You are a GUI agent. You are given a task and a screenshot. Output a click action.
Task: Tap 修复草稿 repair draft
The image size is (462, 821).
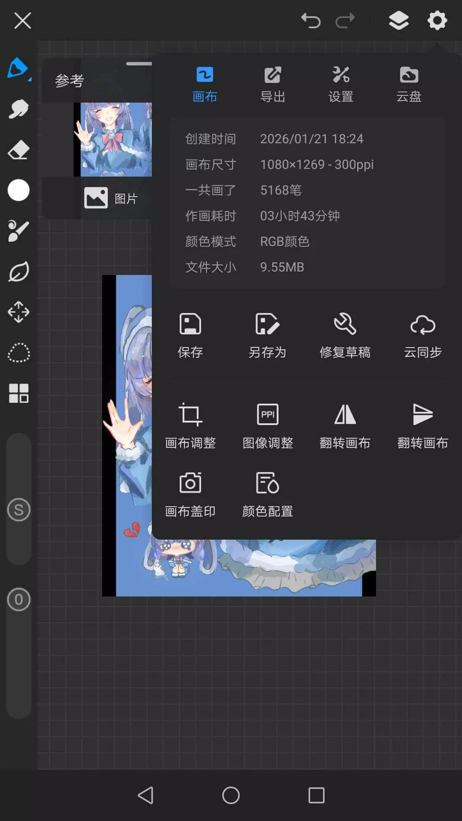pos(345,336)
